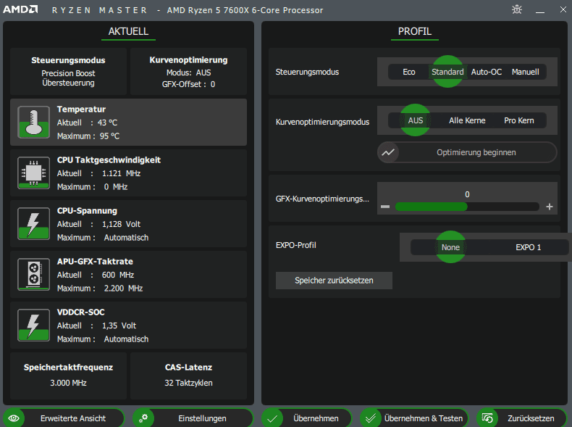Click the EXPO-Profil label
Image resolution: width=572 pixels, height=427 pixels.
(x=296, y=245)
